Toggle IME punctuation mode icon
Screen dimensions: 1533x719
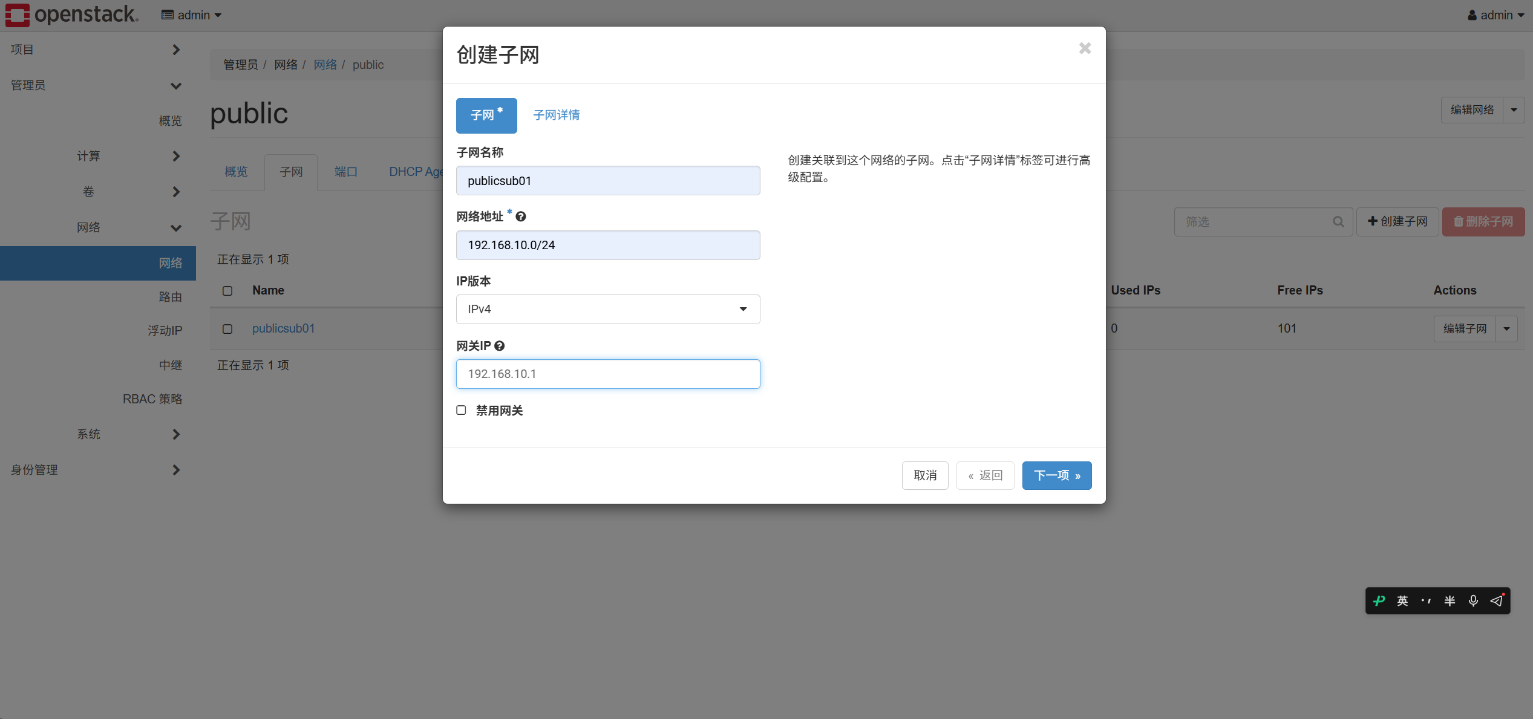[x=1426, y=600]
